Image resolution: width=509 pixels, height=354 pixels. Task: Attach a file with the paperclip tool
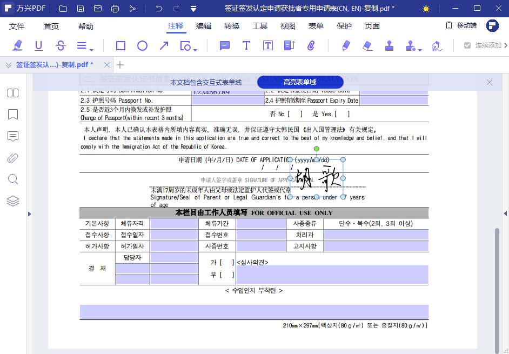pos(311,46)
